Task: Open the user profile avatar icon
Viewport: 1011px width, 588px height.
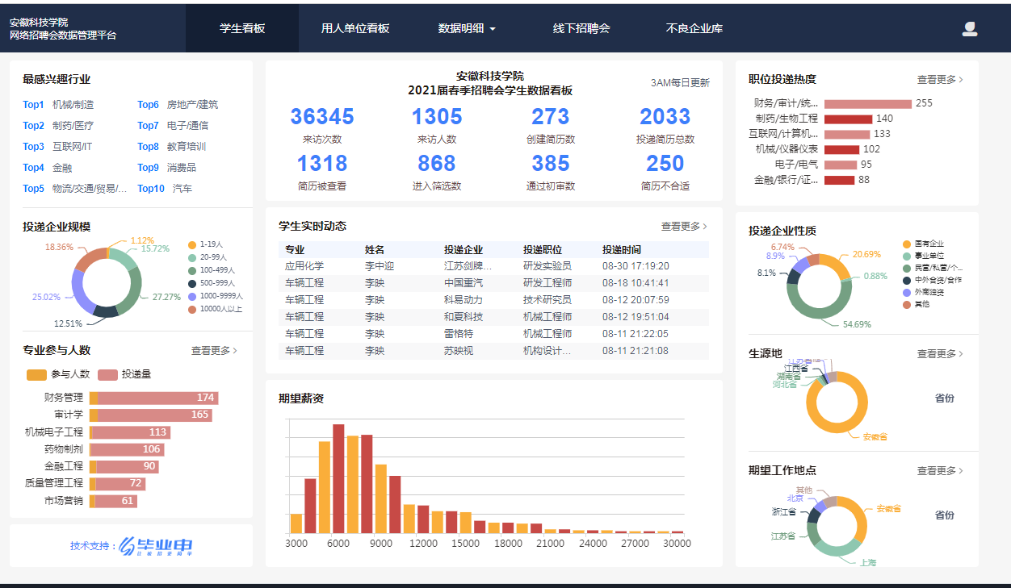Action: [970, 29]
